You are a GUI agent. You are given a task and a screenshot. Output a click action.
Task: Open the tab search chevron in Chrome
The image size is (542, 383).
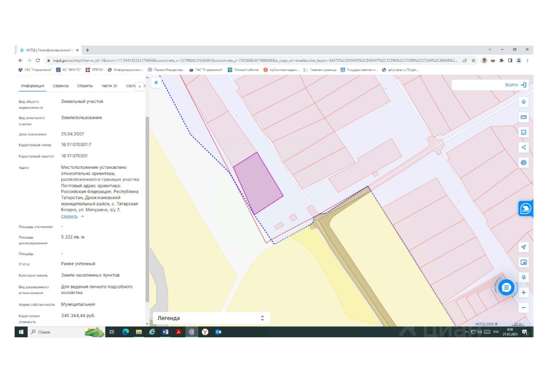pos(490,50)
